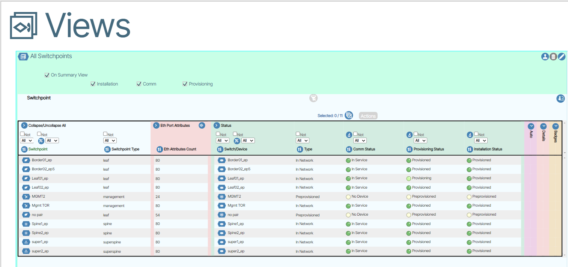Click the user icon beside the trash icon
The width and height of the screenshot is (568, 267).
click(x=545, y=57)
